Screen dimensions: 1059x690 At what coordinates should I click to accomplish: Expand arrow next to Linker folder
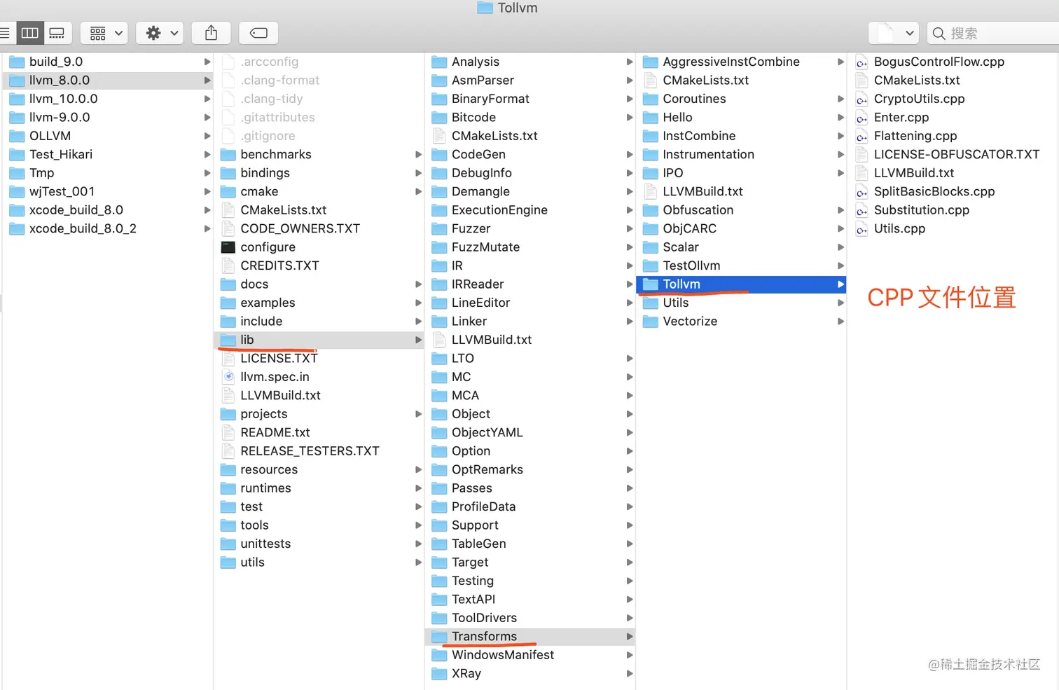(630, 322)
